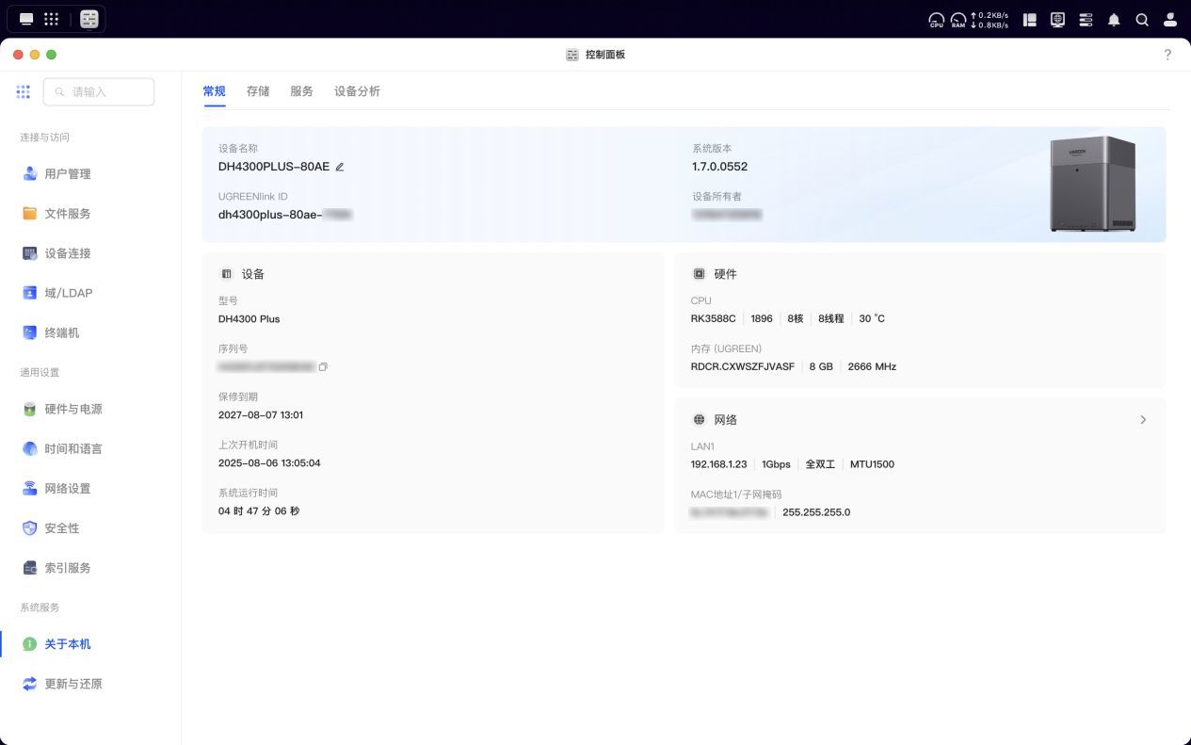
Task: Click the MTU1500 value
Action: (x=872, y=464)
